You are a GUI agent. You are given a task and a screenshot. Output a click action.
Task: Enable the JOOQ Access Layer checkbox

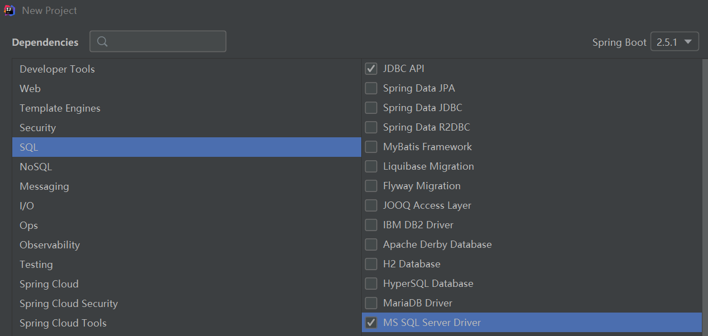click(x=371, y=205)
